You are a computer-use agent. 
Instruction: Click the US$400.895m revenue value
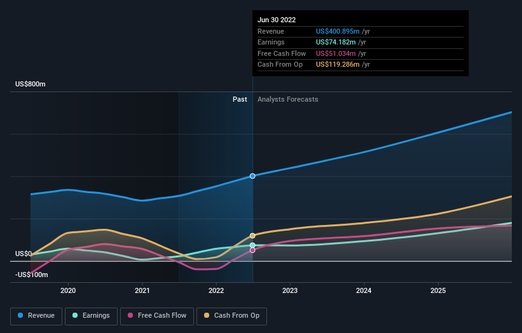pos(338,31)
